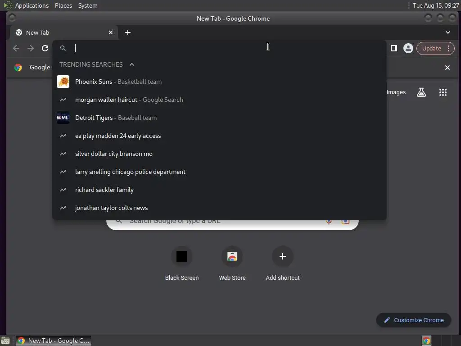Select Chrome window in the taskbar
Image resolution: width=461 pixels, height=346 pixels.
pyautogui.click(x=53, y=341)
